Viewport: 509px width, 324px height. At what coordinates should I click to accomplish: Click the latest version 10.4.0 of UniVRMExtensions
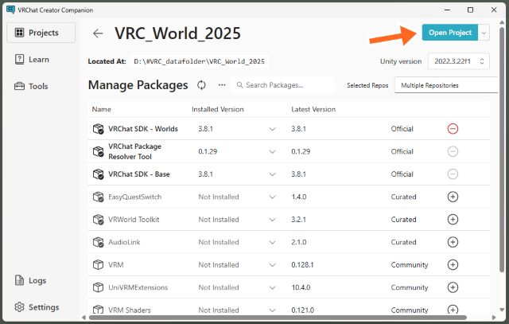[x=301, y=287]
